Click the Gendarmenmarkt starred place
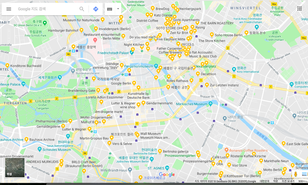Viewport: 308px width, 185px height. coord(143,103)
